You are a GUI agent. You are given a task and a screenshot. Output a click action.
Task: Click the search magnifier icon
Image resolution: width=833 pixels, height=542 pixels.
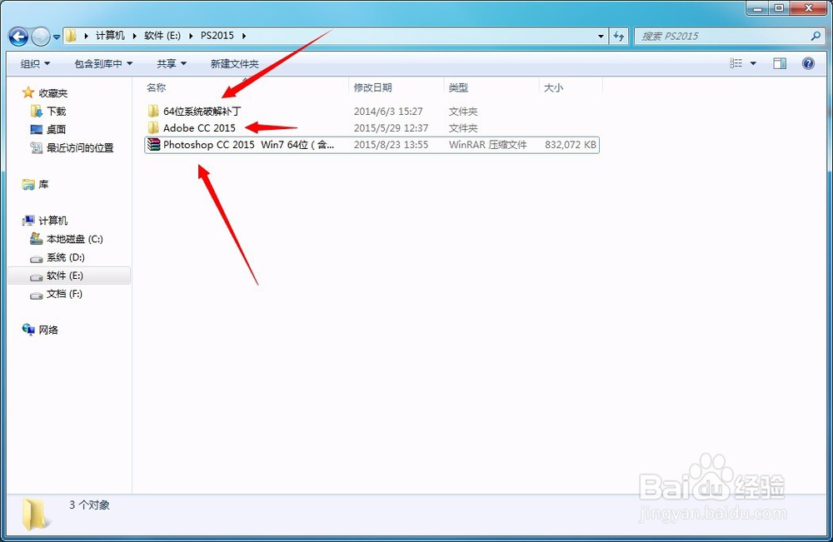pos(816,36)
